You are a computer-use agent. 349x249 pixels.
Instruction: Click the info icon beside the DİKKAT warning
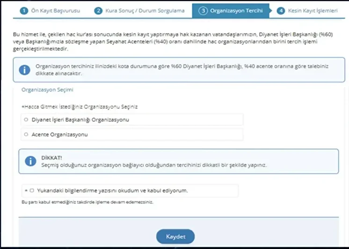30,161
